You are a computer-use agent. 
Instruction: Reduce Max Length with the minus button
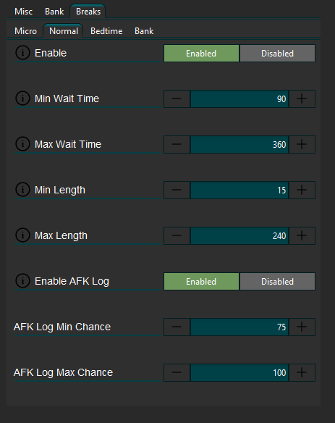click(x=177, y=235)
